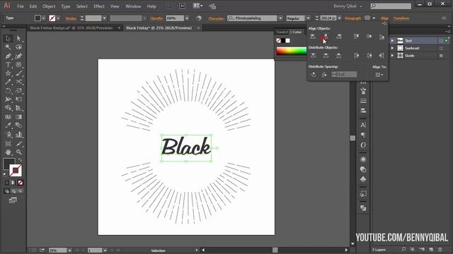The image size is (453, 254).
Task: Select the Blend tool
Action: pos(19,126)
